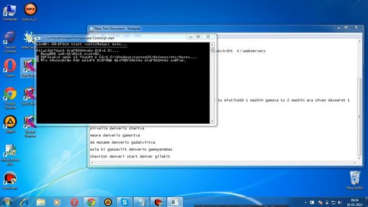
Task: Click console scrollbar up arrow
Action: (212, 45)
